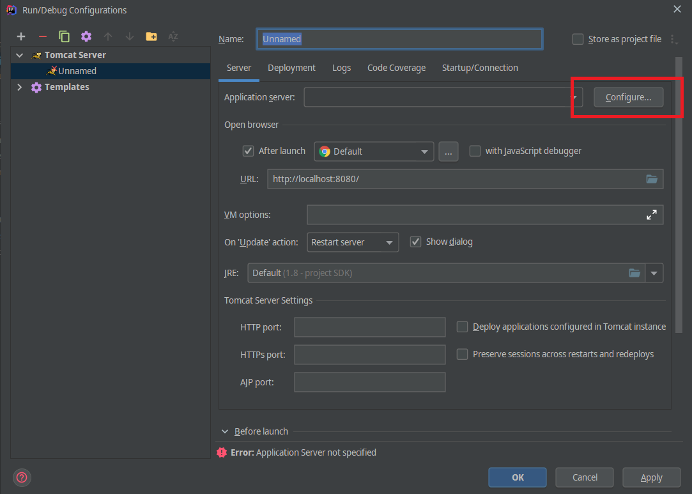The height and width of the screenshot is (494, 692).
Task: Open the JRE dropdown arrow
Action: (x=654, y=273)
